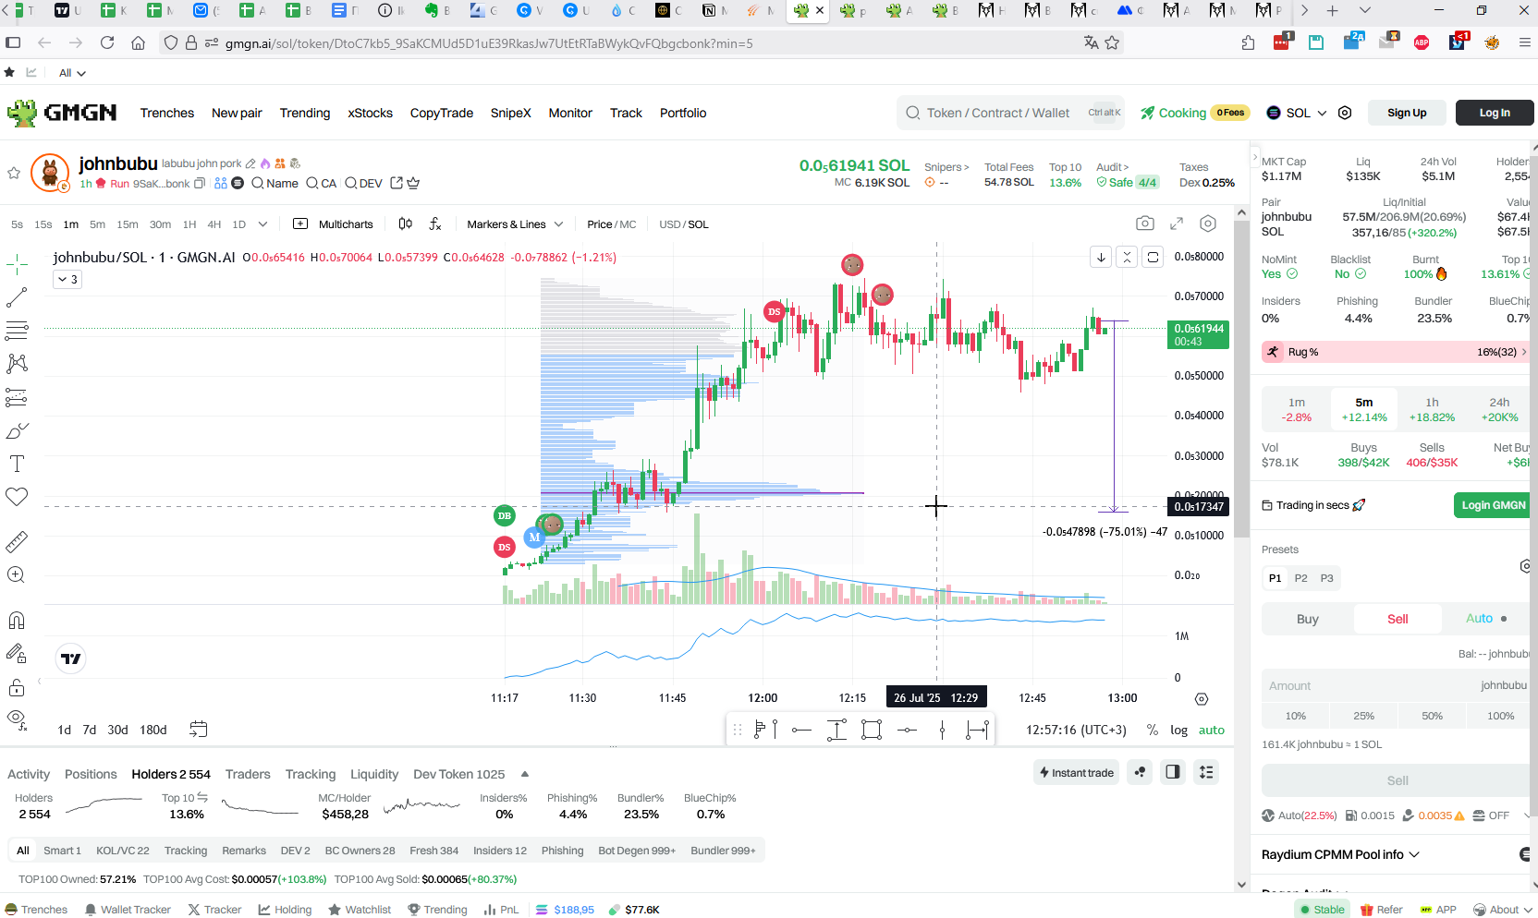The height and width of the screenshot is (918, 1538).
Task: Jump chart to latest bar arrow
Action: 1101,257
